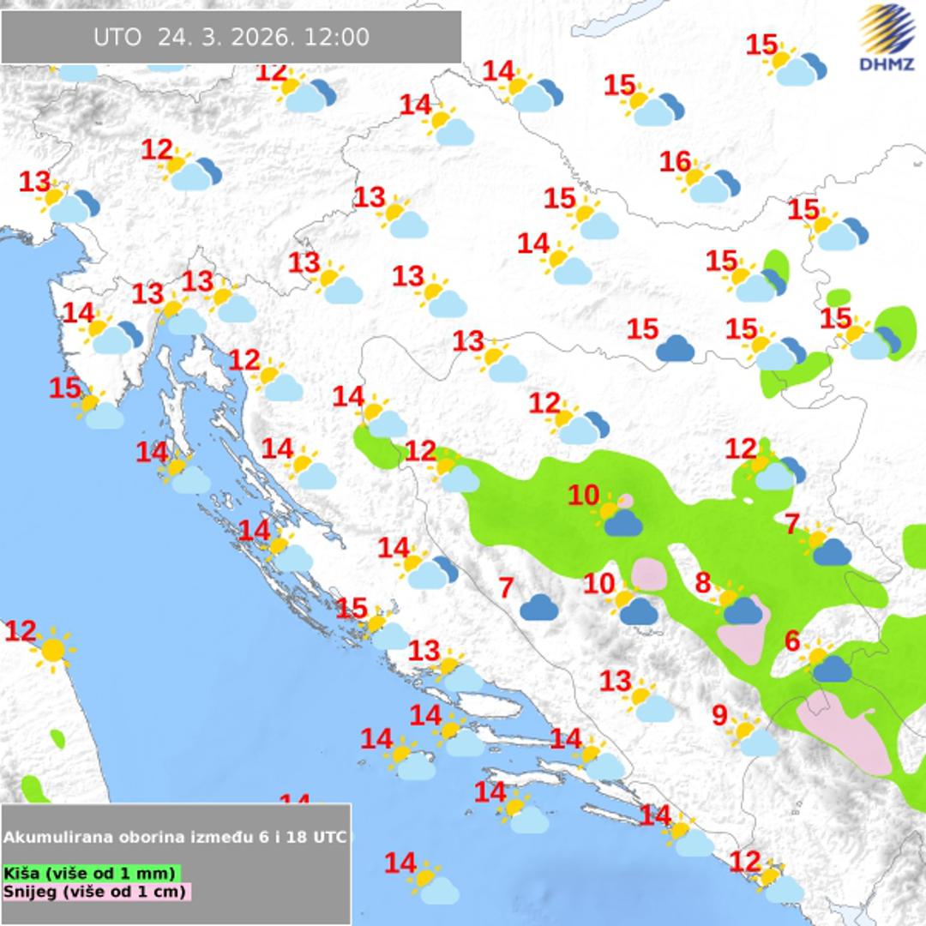
Task: Click the red temperature value 9
Action: [x=719, y=714]
